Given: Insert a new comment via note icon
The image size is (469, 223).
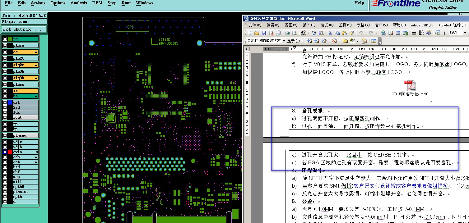Looking at the screenshot, I should [345, 41].
